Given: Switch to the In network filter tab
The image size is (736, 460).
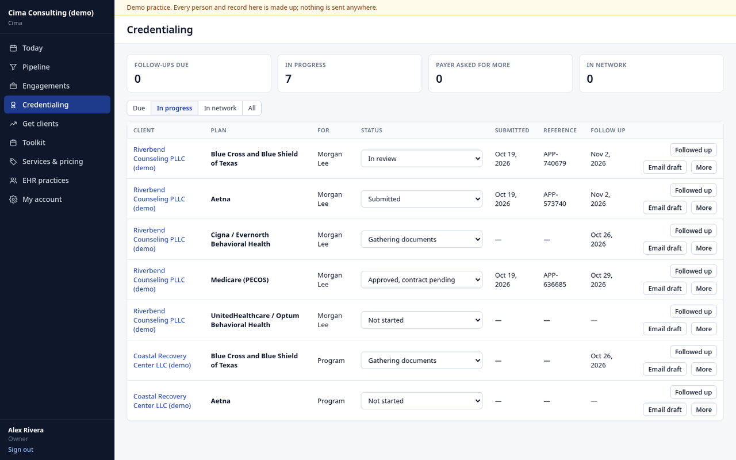Looking at the screenshot, I should 220,108.
